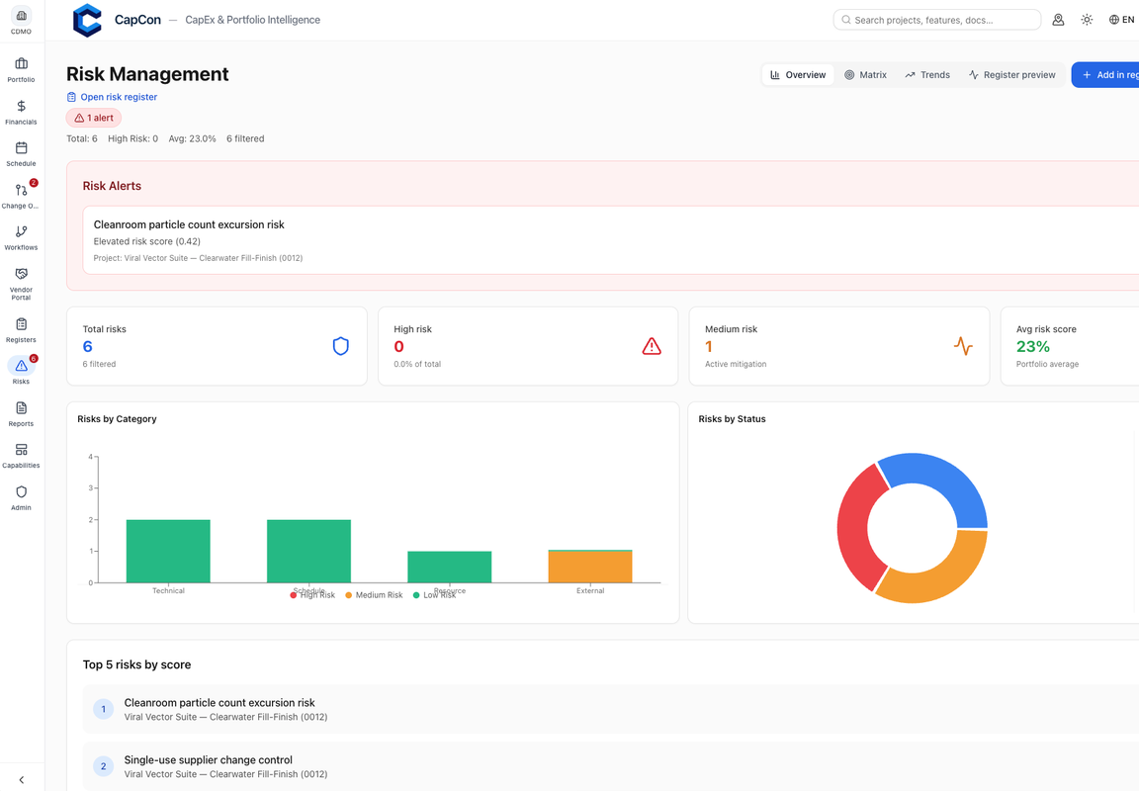Viewport: 1139px width, 791px height.
Task: Click the High risk value 0
Action: [398, 346]
